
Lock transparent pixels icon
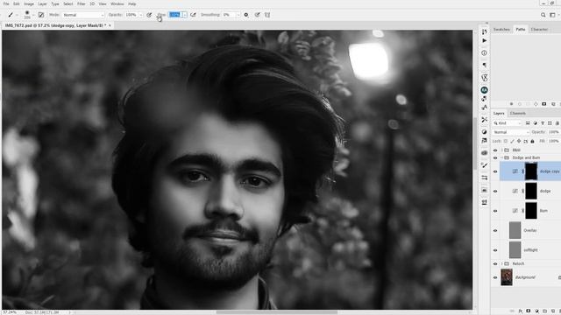(506, 141)
